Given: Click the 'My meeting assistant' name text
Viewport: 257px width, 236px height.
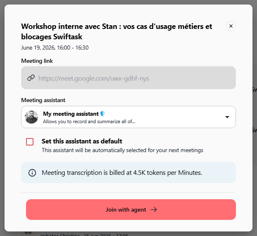Looking at the screenshot, I should [x=71, y=114].
